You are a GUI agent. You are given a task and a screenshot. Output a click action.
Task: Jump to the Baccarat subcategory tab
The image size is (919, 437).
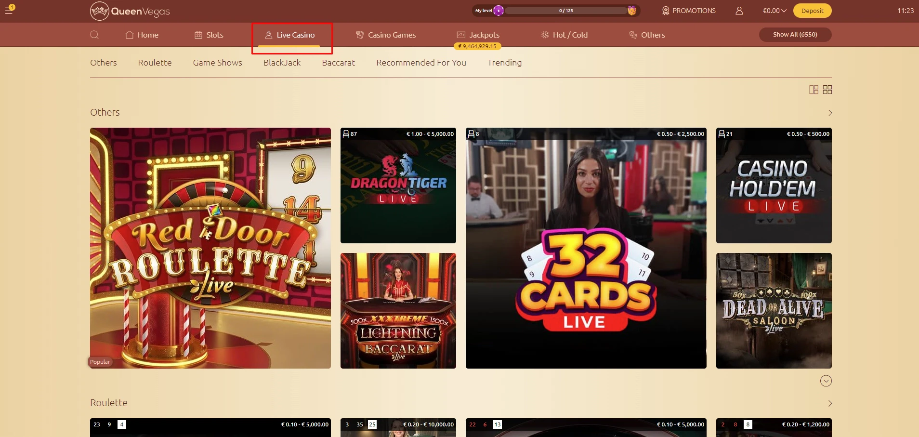point(339,63)
